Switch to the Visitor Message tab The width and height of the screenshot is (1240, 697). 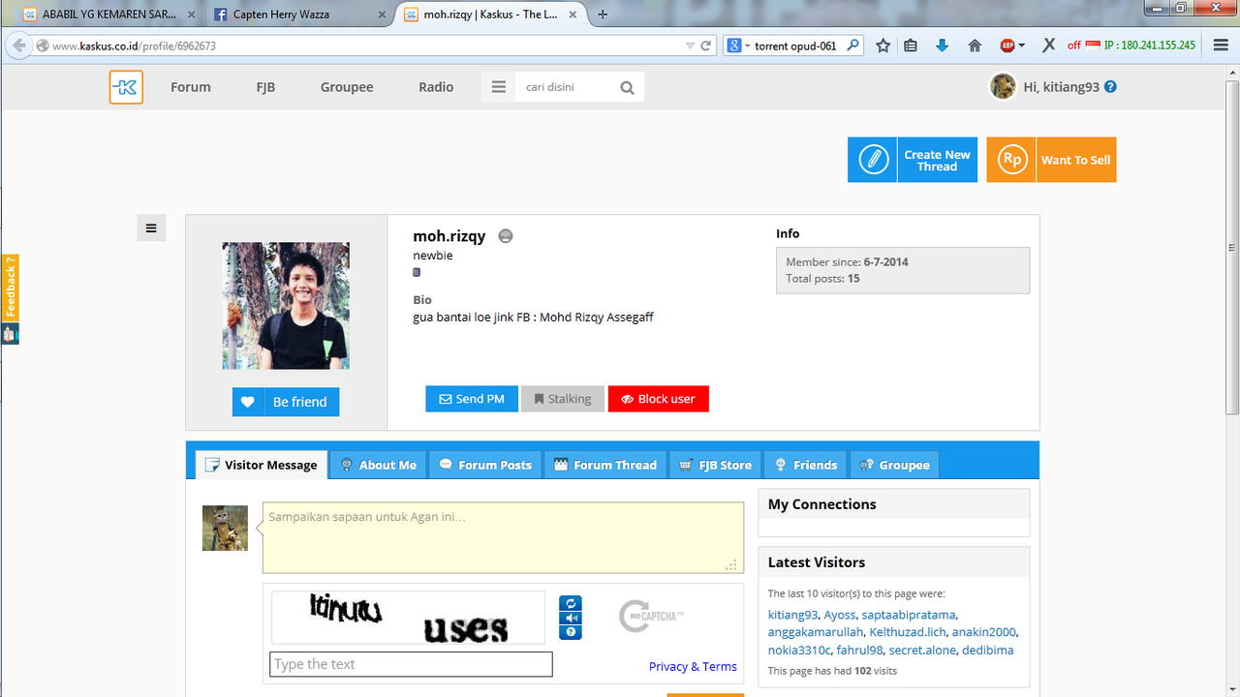point(262,465)
